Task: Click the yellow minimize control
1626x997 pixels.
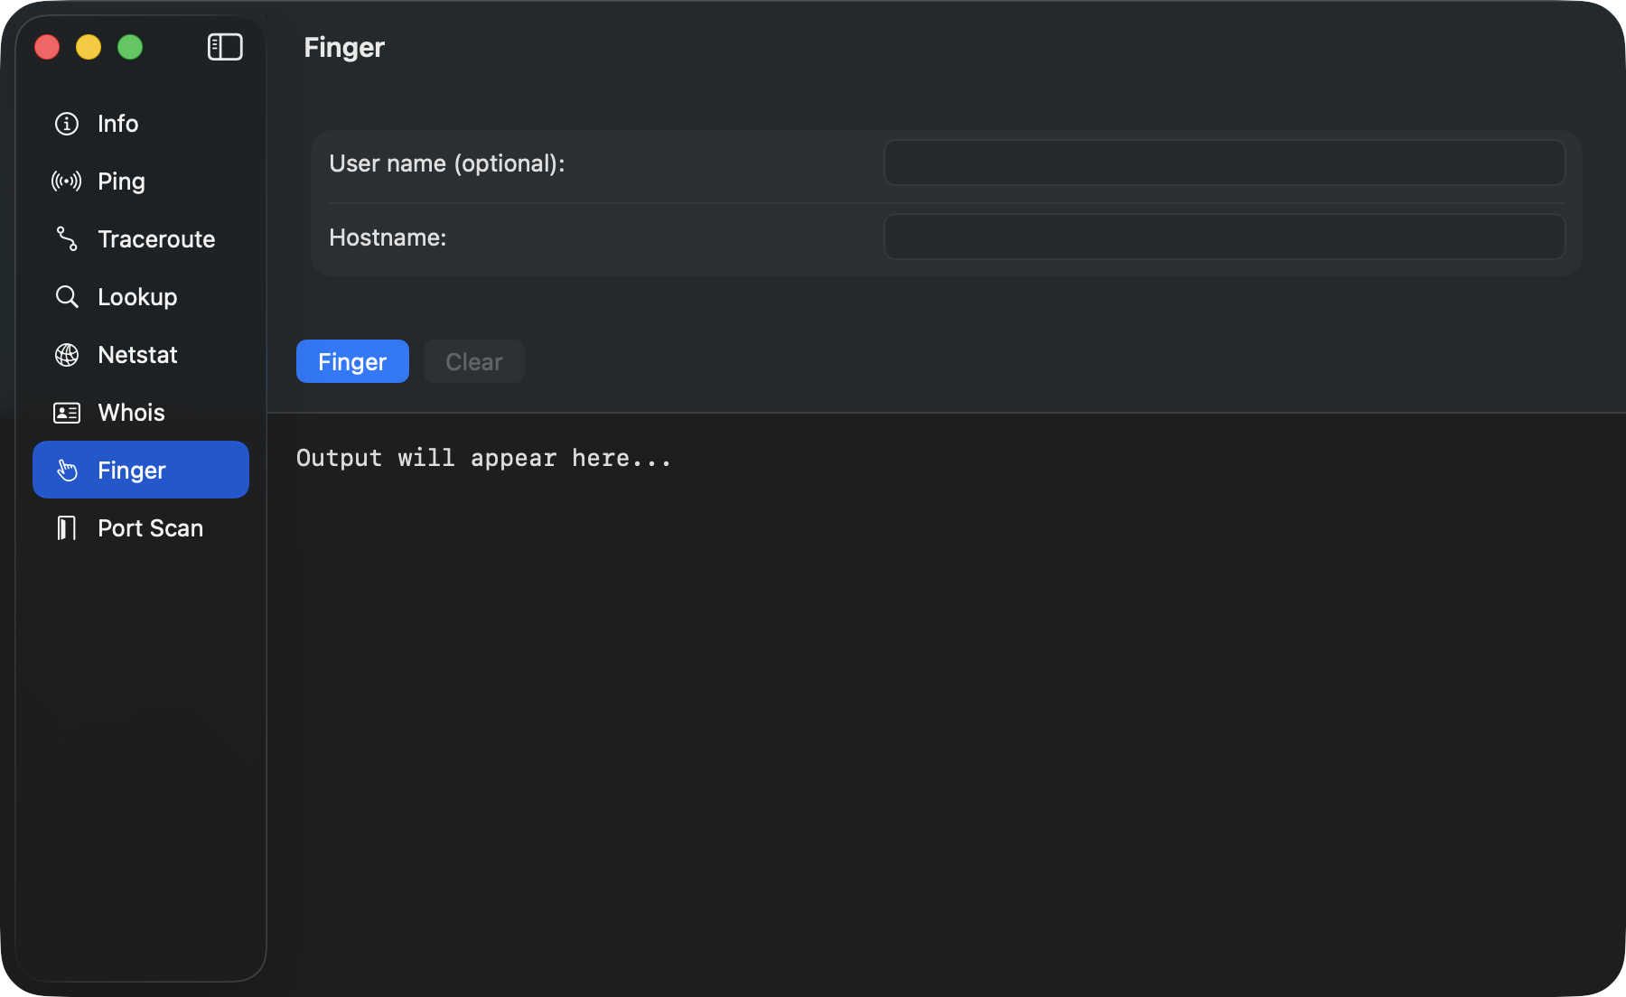Action: pos(89,47)
